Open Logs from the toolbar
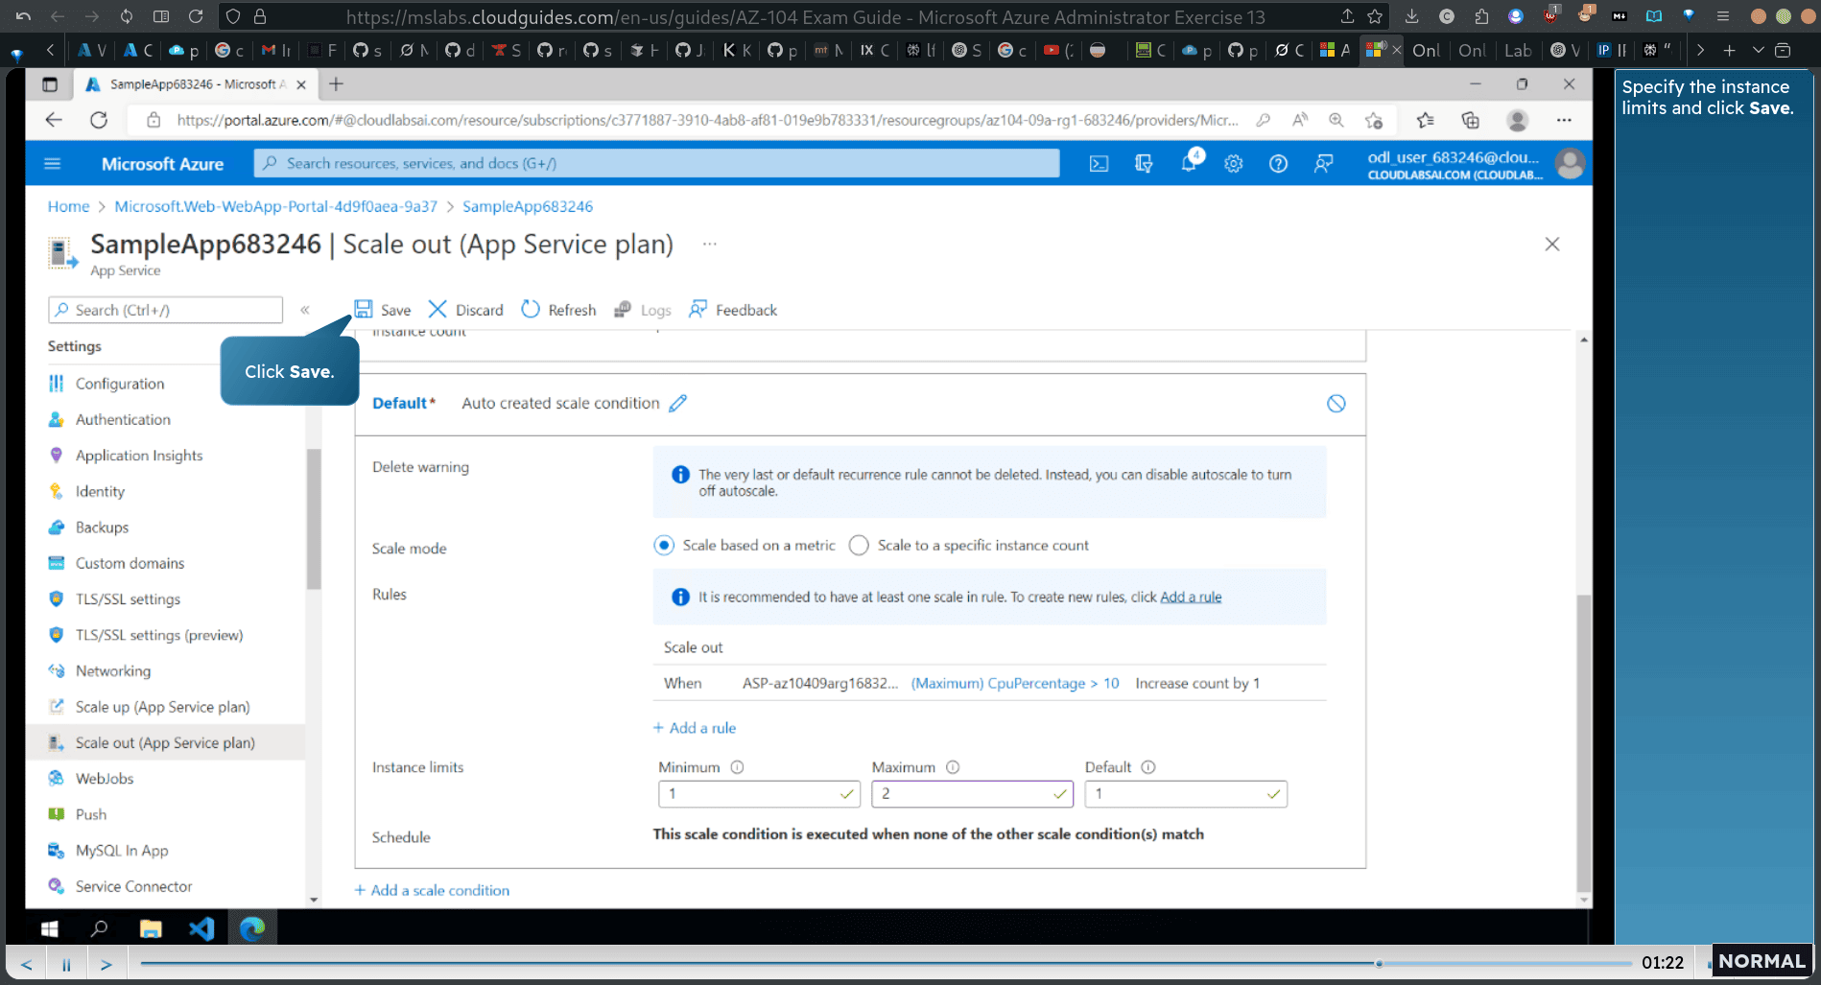Image resolution: width=1821 pixels, height=985 pixels. click(643, 310)
